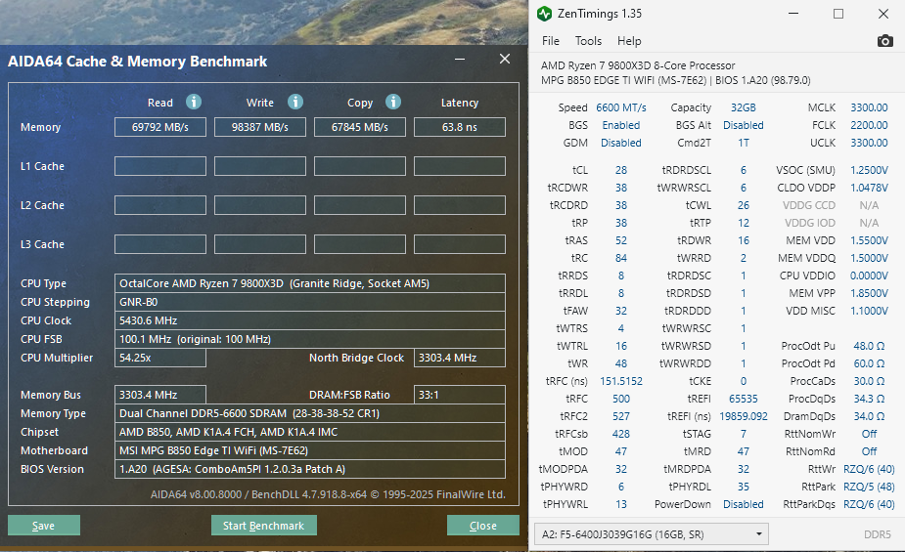The image size is (905, 552).
Task: Click the DRAM:FSB Ratio value 33:1
Action: coord(460,395)
